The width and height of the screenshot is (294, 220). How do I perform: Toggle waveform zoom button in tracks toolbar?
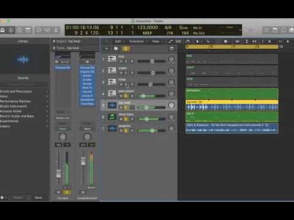click(x=237, y=42)
